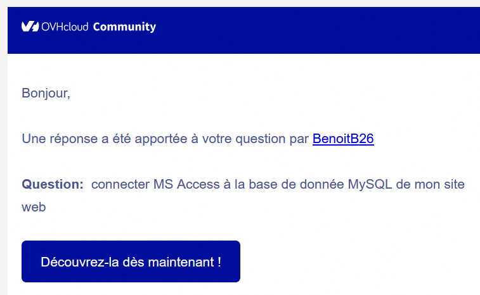Click the word "Access" in the question title

(x=190, y=185)
